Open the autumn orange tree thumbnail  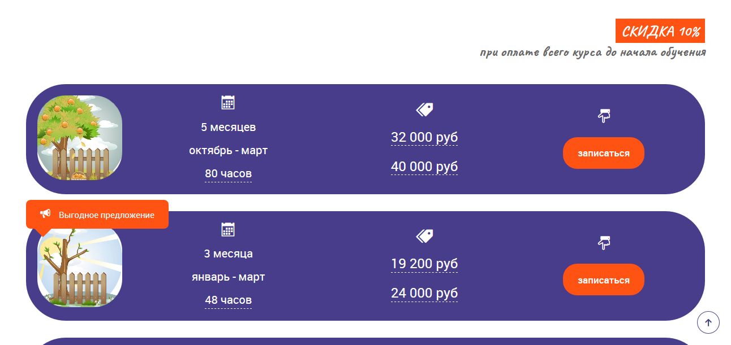point(80,138)
